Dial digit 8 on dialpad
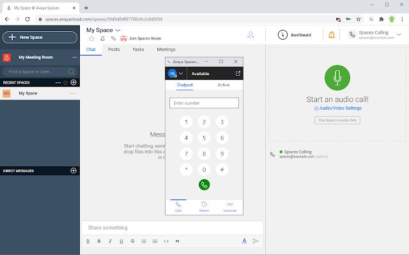 click(x=204, y=154)
